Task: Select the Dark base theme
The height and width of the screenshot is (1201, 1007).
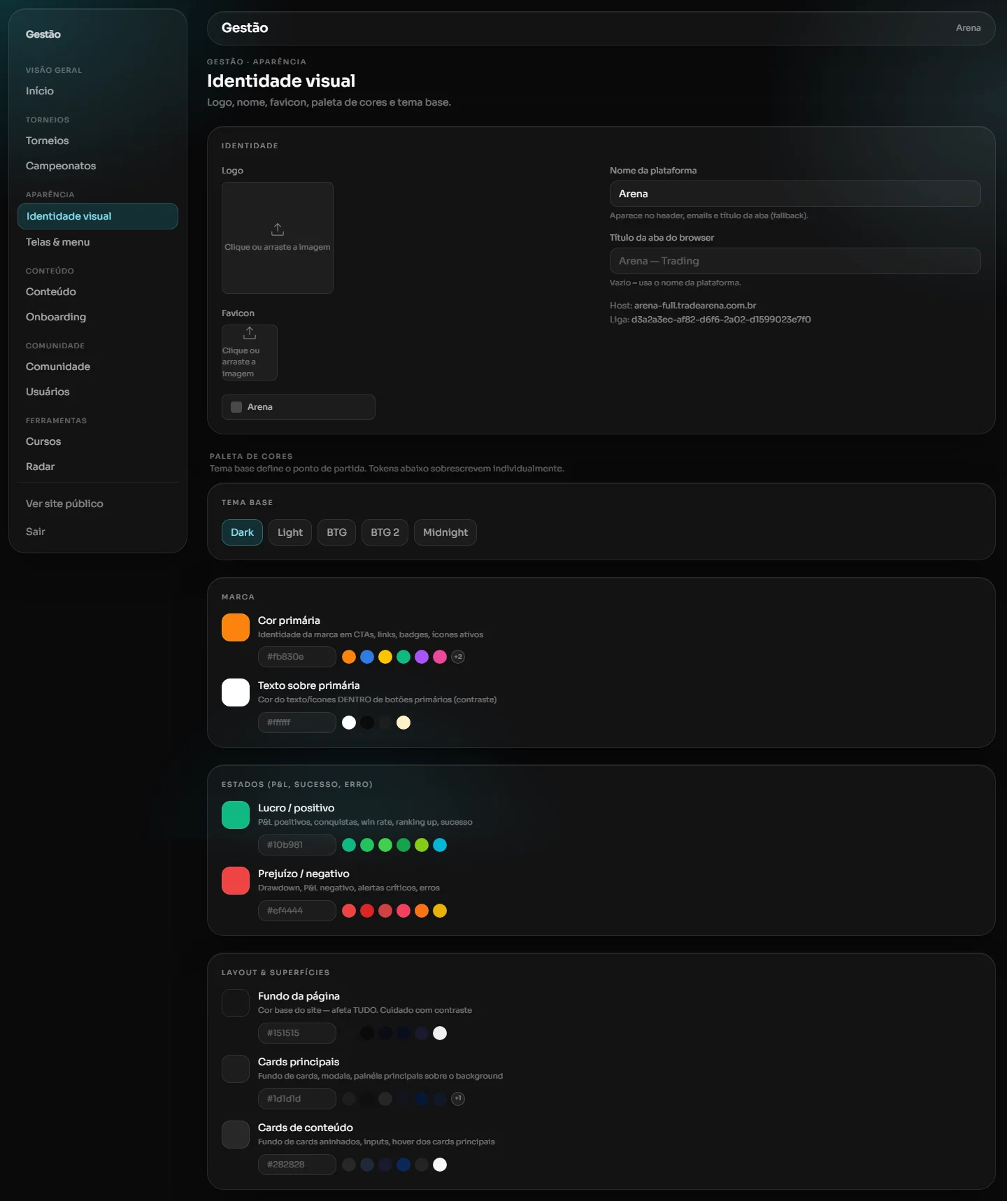Action: pos(242,532)
